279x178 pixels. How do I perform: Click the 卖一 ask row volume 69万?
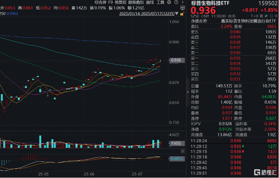coord(272,53)
